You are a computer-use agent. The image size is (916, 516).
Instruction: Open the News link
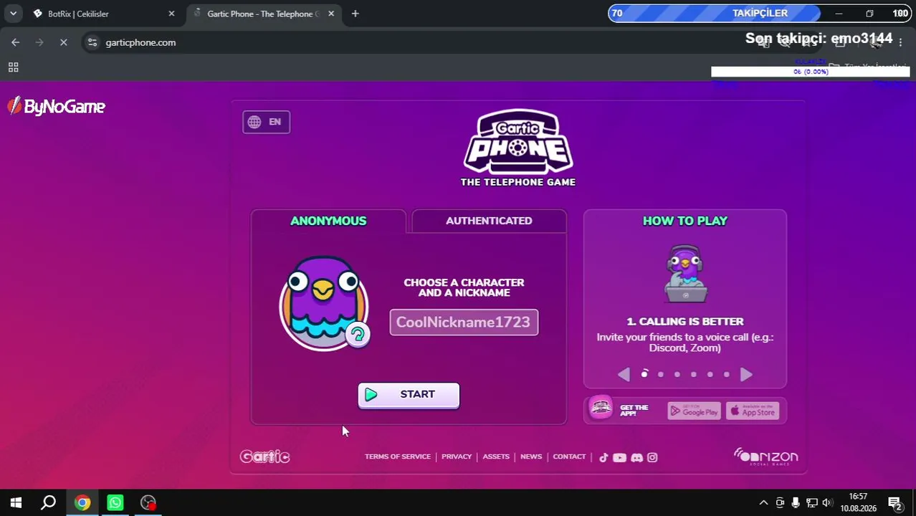pyautogui.click(x=531, y=457)
